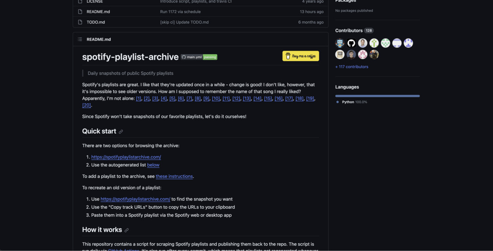Open reference link [20]
493x251 pixels.
(86, 105)
